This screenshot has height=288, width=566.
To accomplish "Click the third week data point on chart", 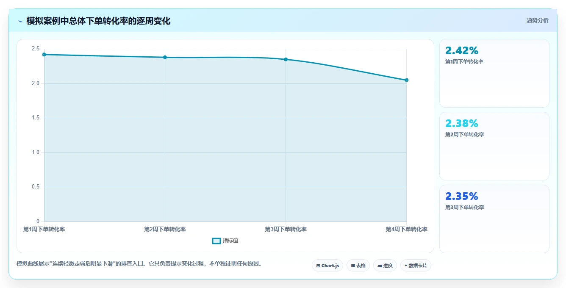I will pyautogui.click(x=286, y=59).
